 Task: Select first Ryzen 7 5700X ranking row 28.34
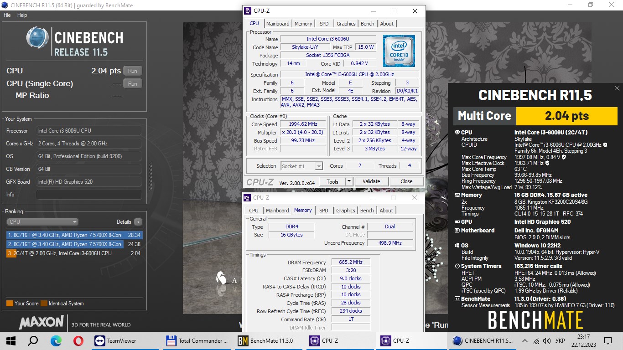pos(74,235)
